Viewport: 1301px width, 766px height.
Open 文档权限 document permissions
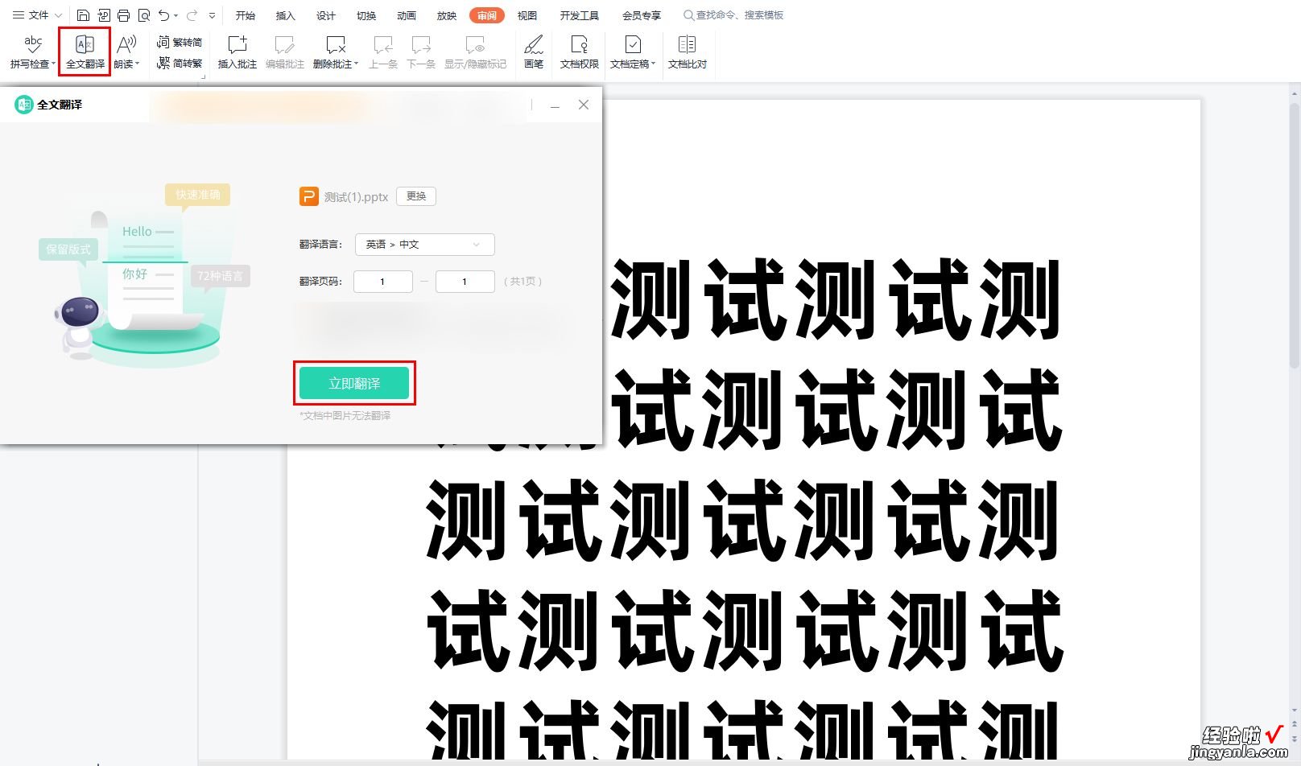pyautogui.click(x=580, y=51)
